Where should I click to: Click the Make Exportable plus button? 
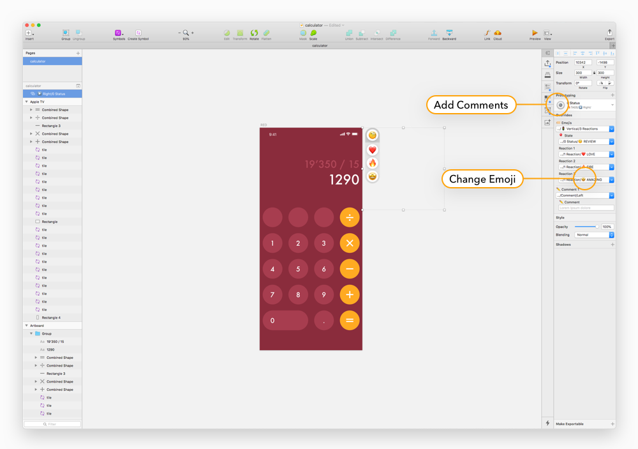612,423
